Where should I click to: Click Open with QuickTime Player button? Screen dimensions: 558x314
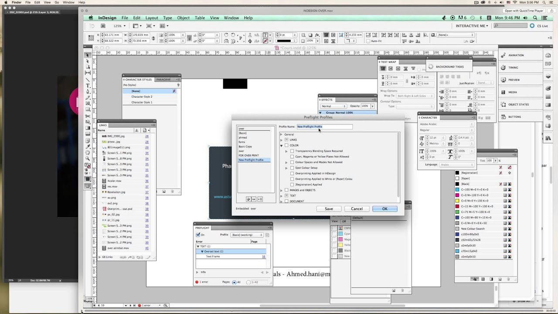tap(524, 11)
